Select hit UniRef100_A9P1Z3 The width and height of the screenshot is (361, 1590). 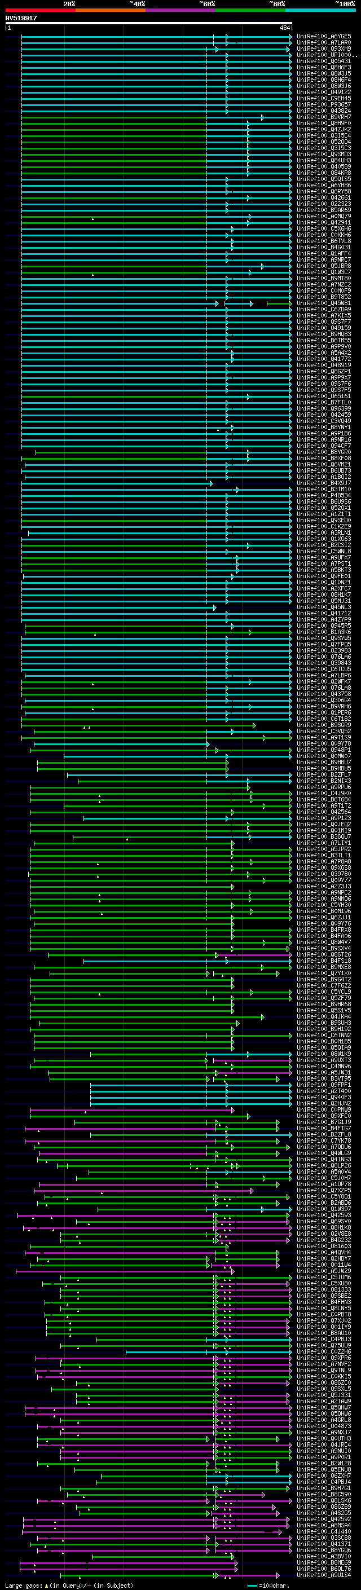324,818
